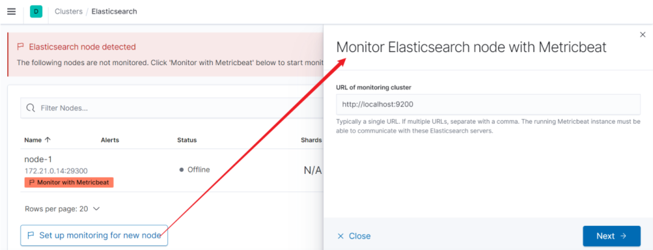Close flyout with the X icon
The width and height of the screenshot is (653, 250).
[643, 35]
